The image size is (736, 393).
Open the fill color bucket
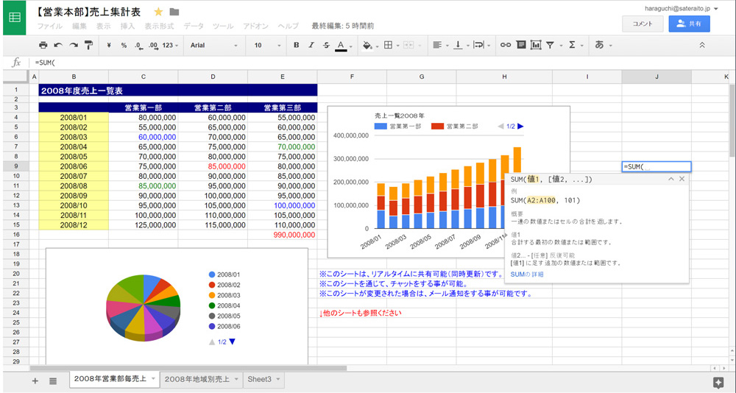click(x=370, y=46)
